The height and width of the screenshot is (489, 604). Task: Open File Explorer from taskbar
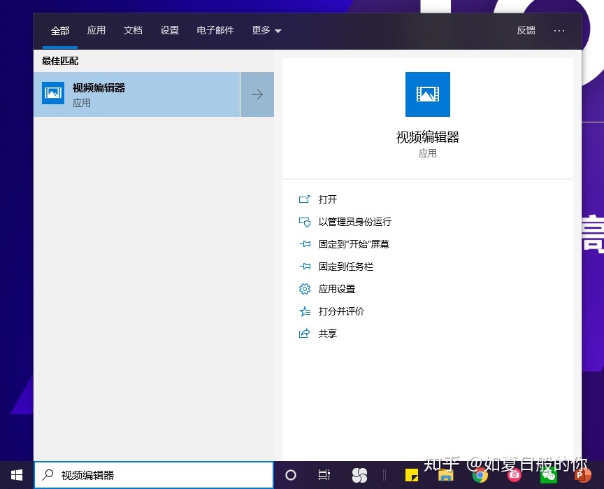pyautogui.click(x=446, y=476)
